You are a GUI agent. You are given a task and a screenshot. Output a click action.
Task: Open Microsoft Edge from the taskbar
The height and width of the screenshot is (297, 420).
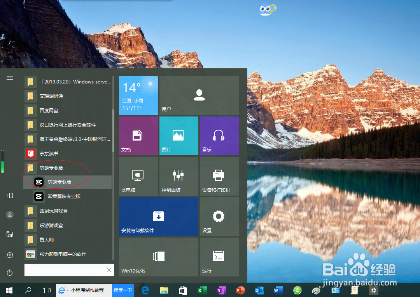[x=145, y=290]
